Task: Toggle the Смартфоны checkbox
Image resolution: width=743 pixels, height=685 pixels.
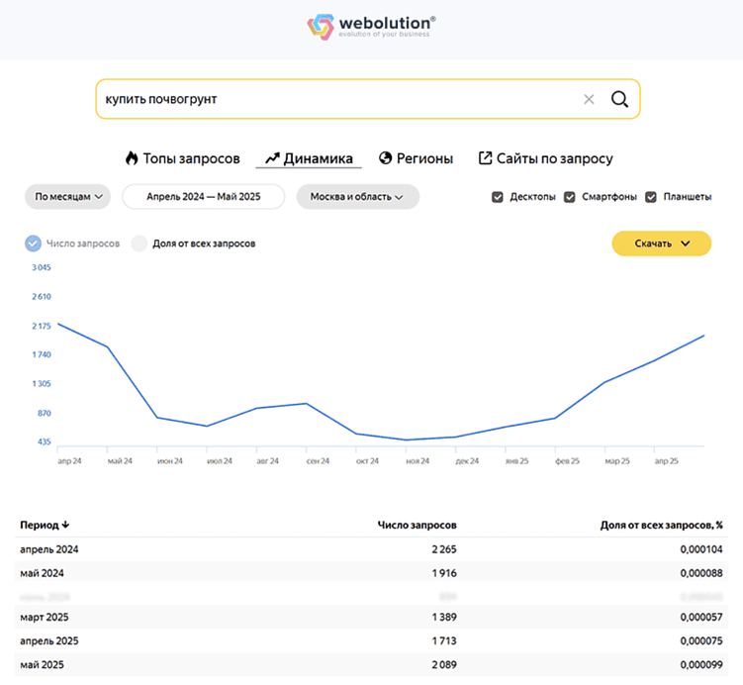Action: pyautogui.click(x=570, y=197)
